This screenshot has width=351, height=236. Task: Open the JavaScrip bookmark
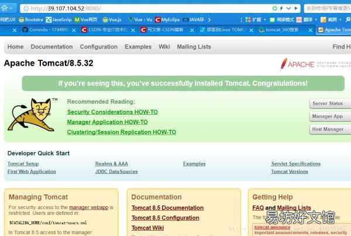click(x=58, y=20)
